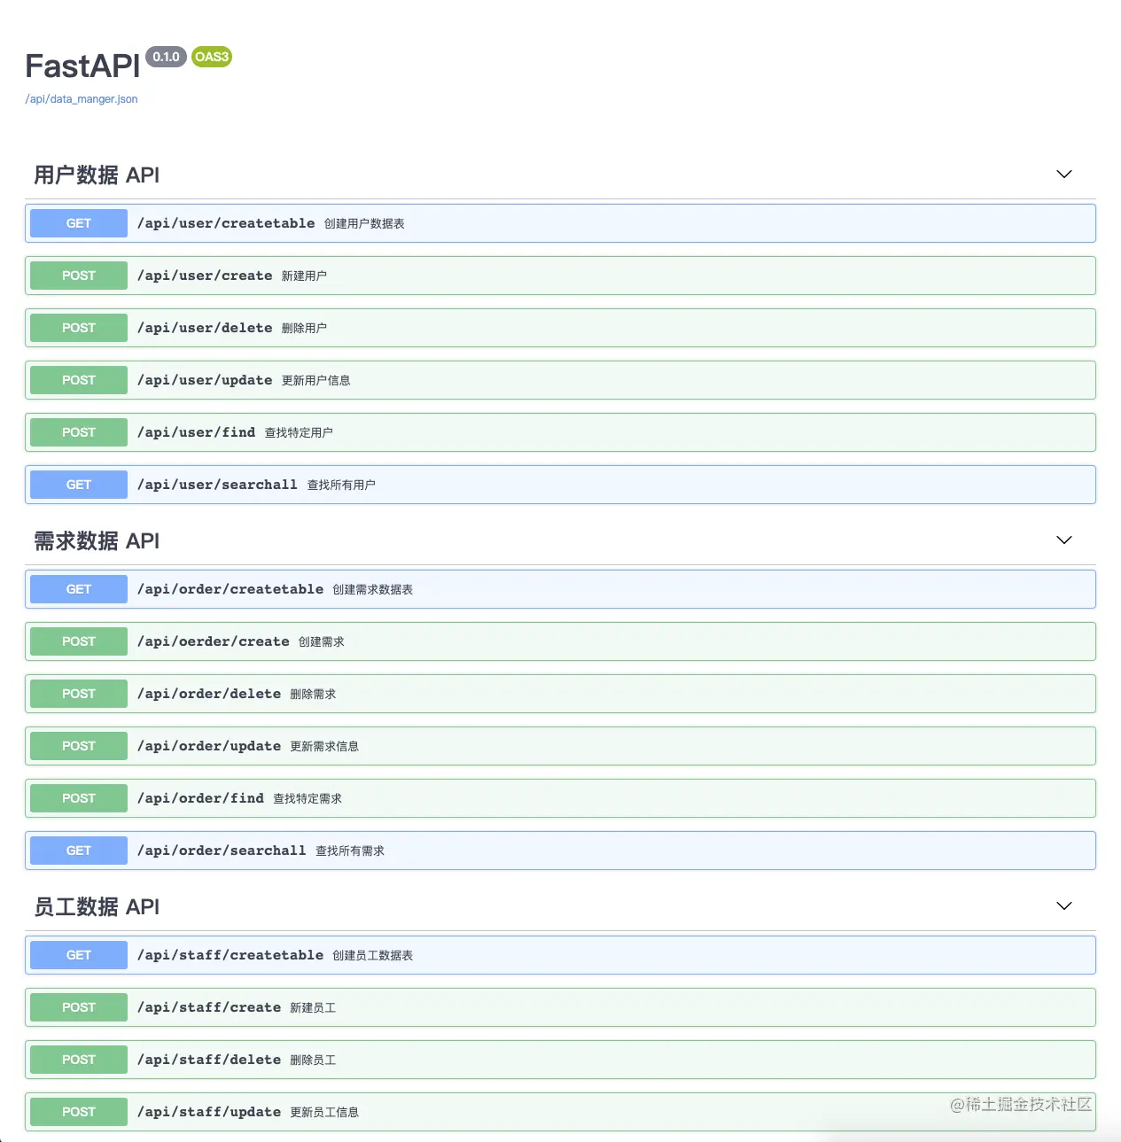Click the 员工数据 API section heading

[97, 907]
